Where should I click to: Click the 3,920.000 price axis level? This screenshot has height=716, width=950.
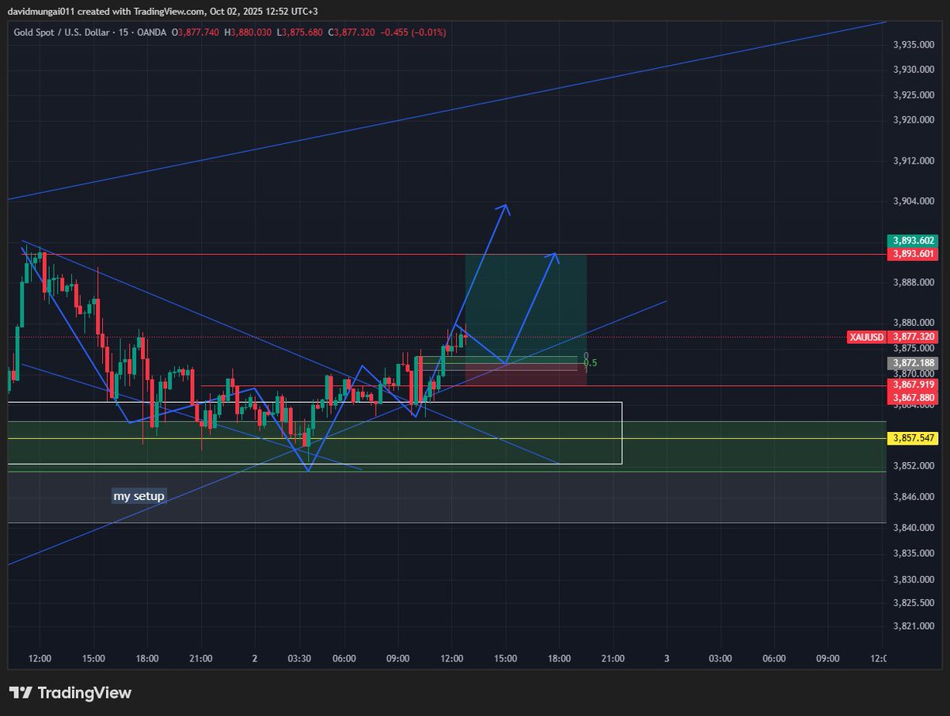[x=914, y=120]
